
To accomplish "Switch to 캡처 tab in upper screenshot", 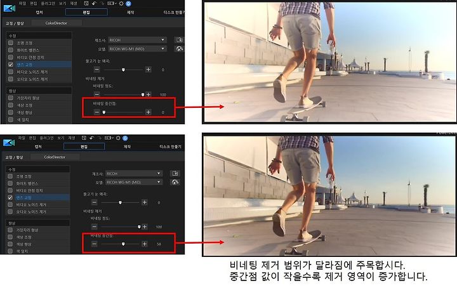I will [39, 12].
